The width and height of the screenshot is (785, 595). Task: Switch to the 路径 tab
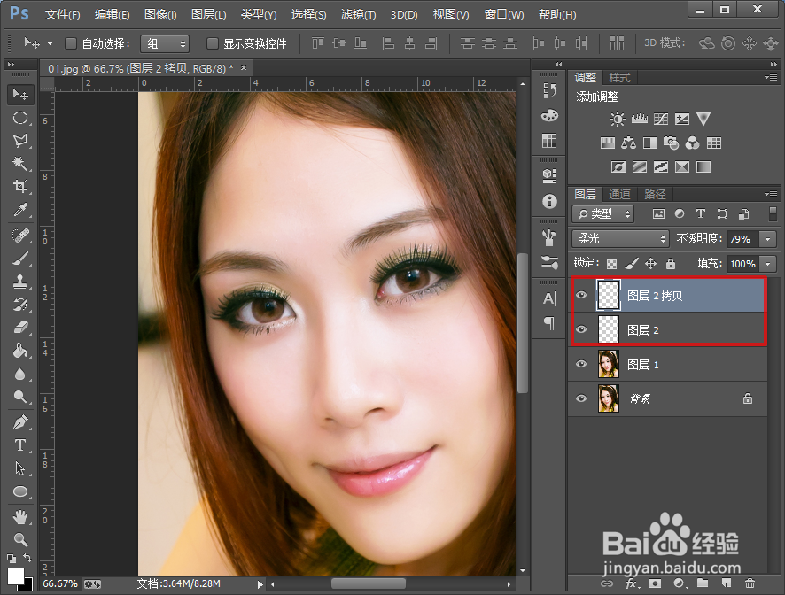[655, 194]
